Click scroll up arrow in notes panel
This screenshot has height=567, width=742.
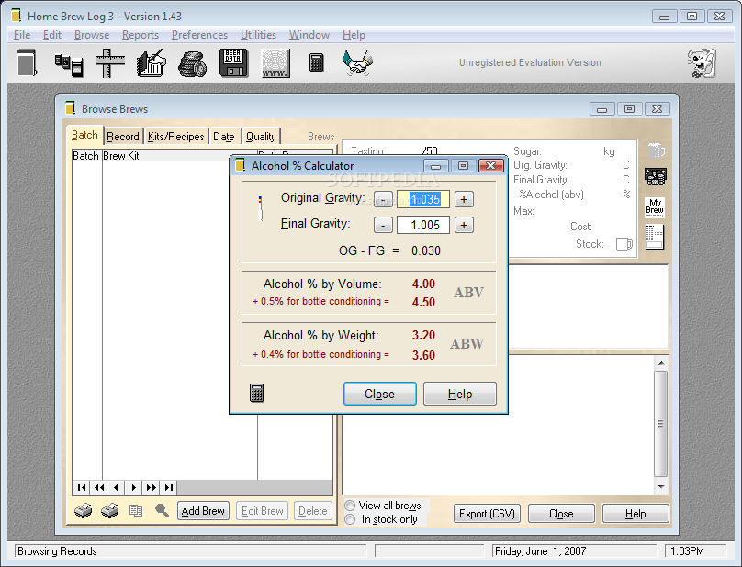pyautogui.click(x=661, y=363)
